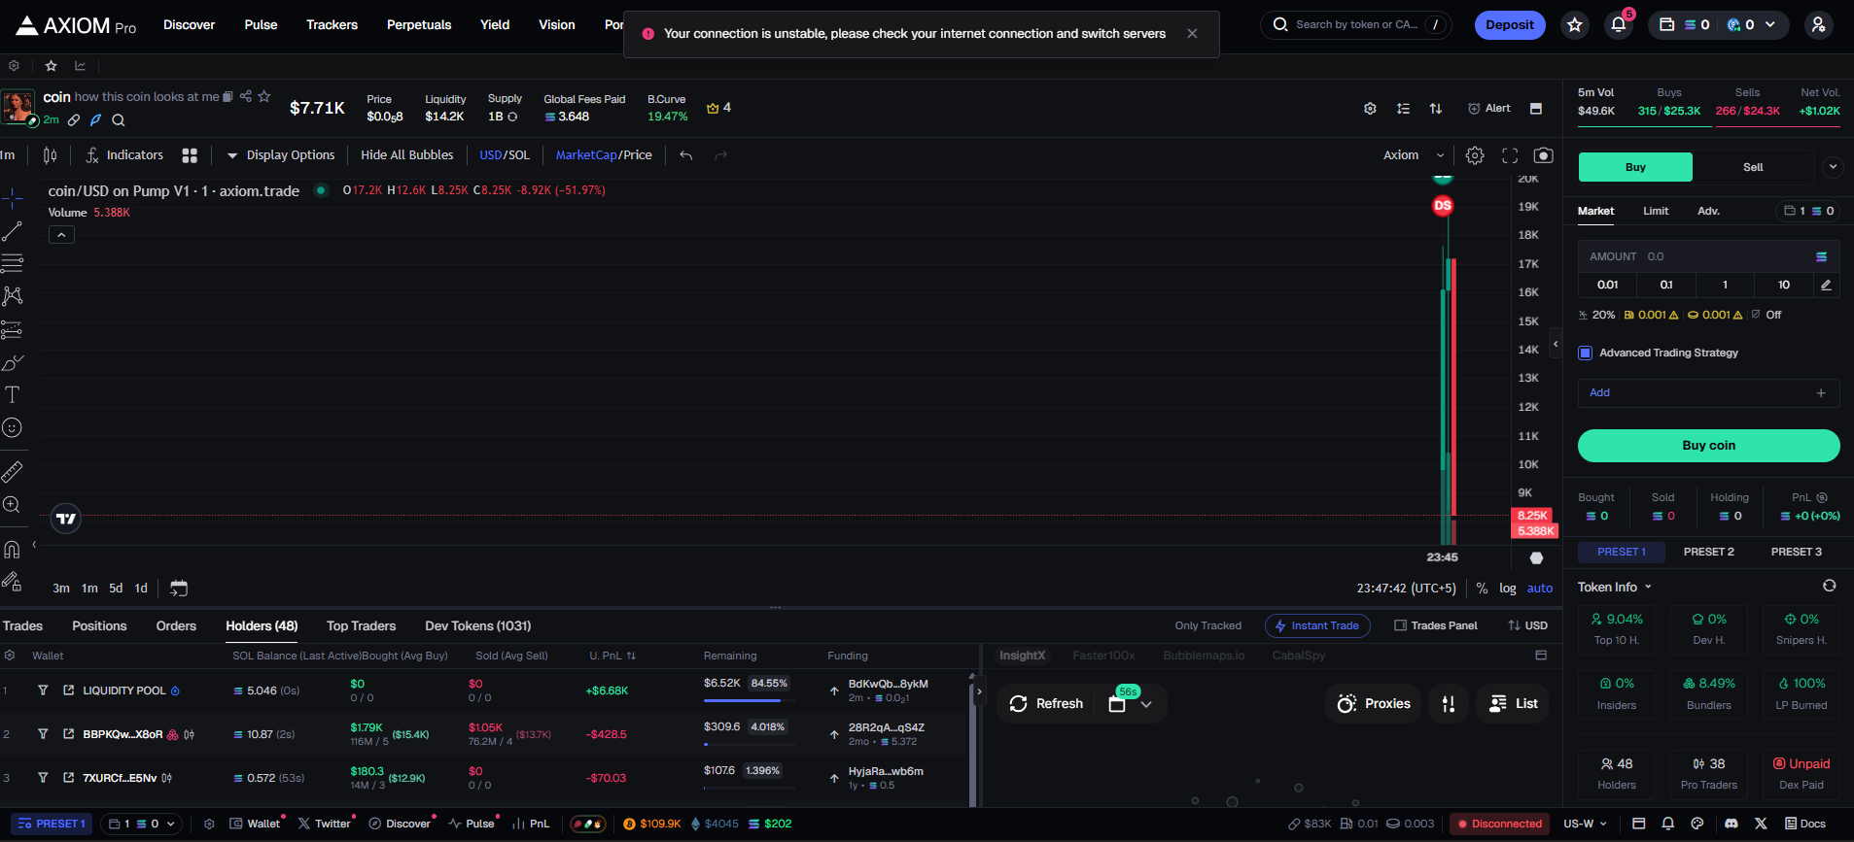Refresh the Token Info panel
This screenshot has height=842, width=1854.
pos(1829,586)
